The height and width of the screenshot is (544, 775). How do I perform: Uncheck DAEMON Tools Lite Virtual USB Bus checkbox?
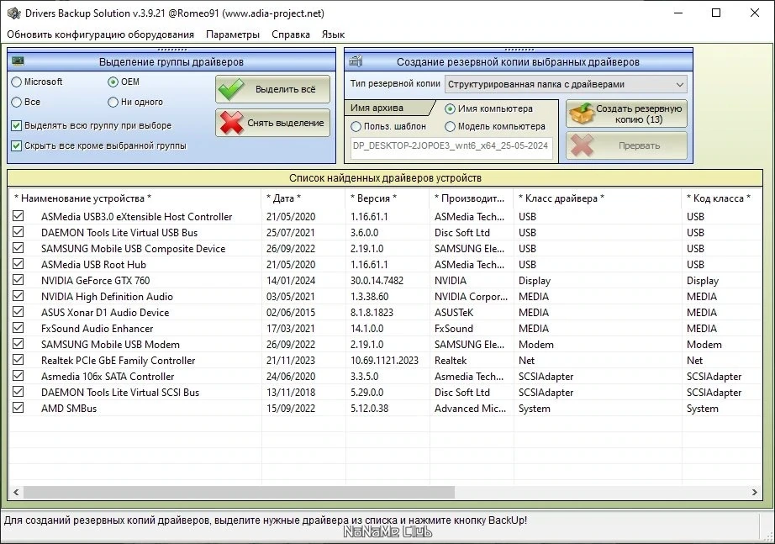click(x=18, y=232)
